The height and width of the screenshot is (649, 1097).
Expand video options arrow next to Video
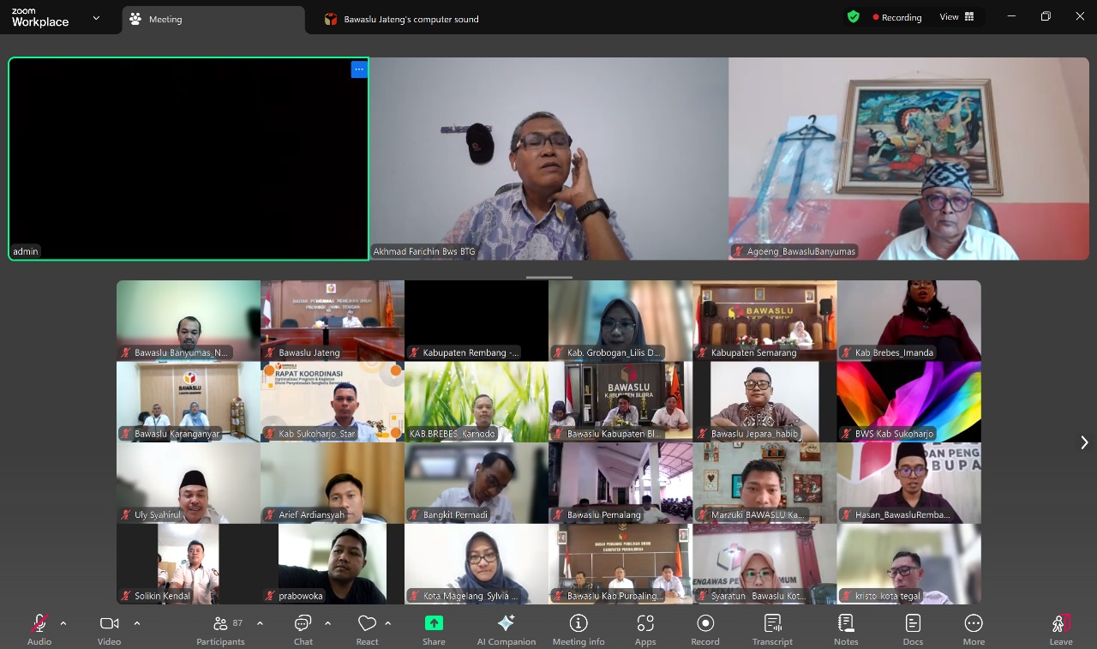[137, 623]
